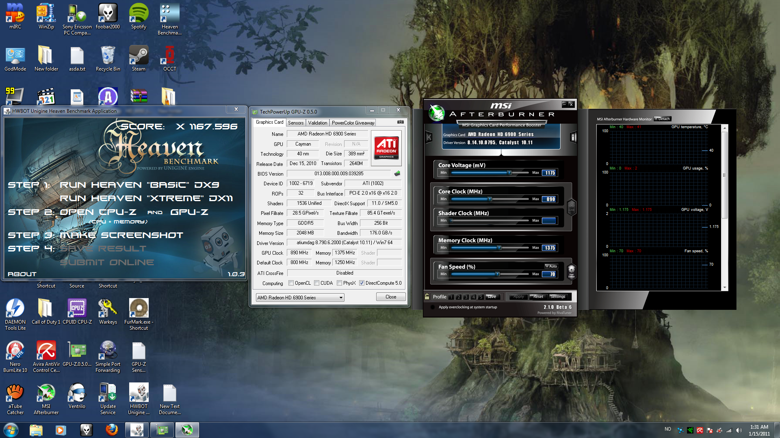Click the volume speaker tray icon
780x438 pixels.
[739, 430]
